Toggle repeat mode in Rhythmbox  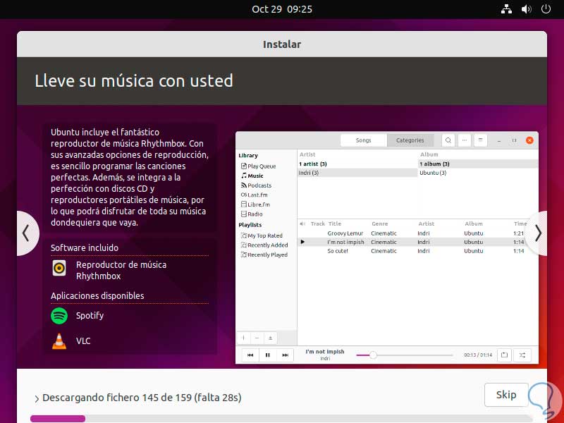(504, 355)
